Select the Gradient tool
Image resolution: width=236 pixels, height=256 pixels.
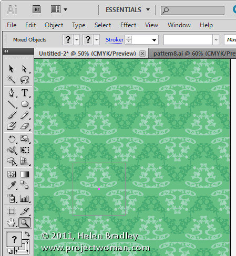25,174
